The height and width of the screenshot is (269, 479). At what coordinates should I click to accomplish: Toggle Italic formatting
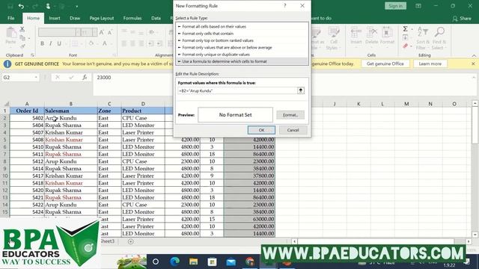[x=51, y=43]
